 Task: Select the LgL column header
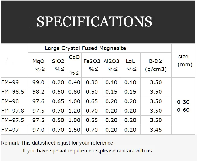point(130,65)
